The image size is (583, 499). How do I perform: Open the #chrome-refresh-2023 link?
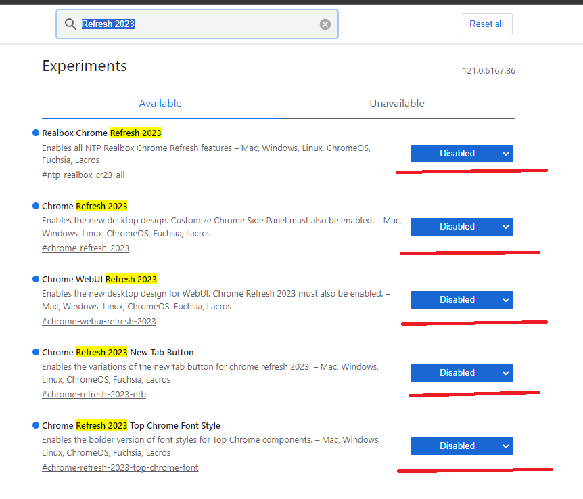point(85,248)
